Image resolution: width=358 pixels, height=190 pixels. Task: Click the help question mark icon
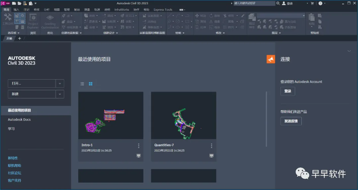coord(320,3)
